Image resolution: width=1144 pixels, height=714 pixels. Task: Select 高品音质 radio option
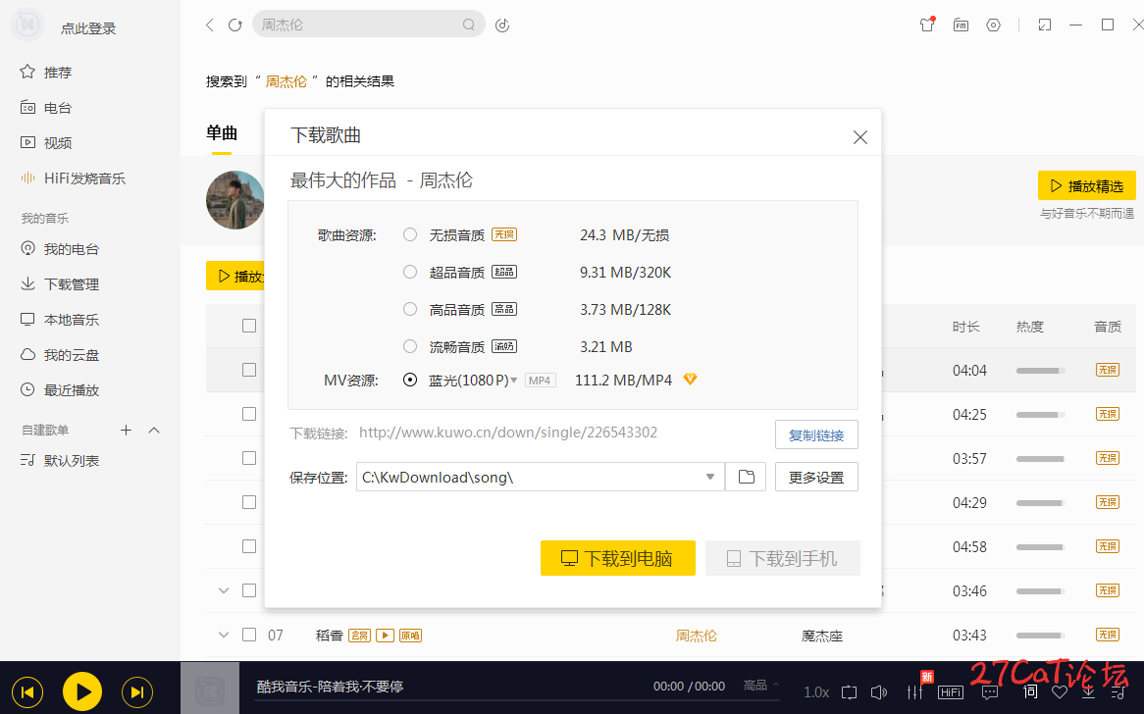410,309
